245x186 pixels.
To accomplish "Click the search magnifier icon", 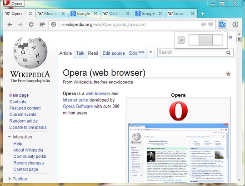I will [x=229, y=53].
